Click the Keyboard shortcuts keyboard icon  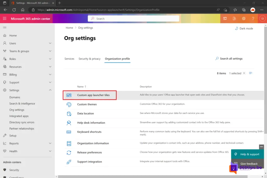[x=69, y=132]
